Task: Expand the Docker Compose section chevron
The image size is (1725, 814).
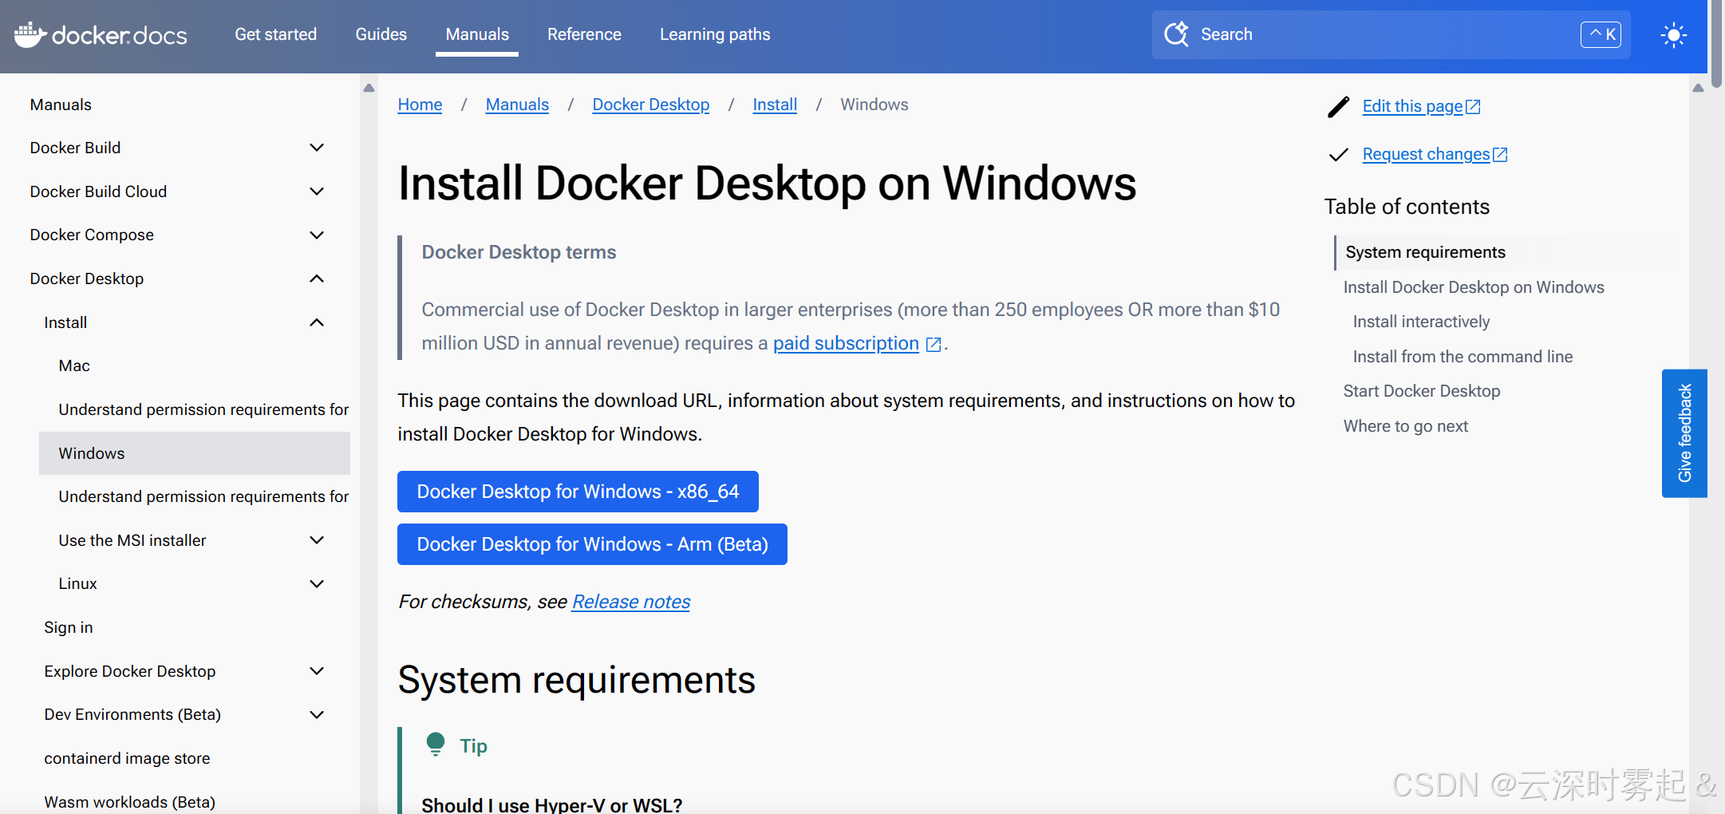Action: pyautogui.click(x=317, y=235)
